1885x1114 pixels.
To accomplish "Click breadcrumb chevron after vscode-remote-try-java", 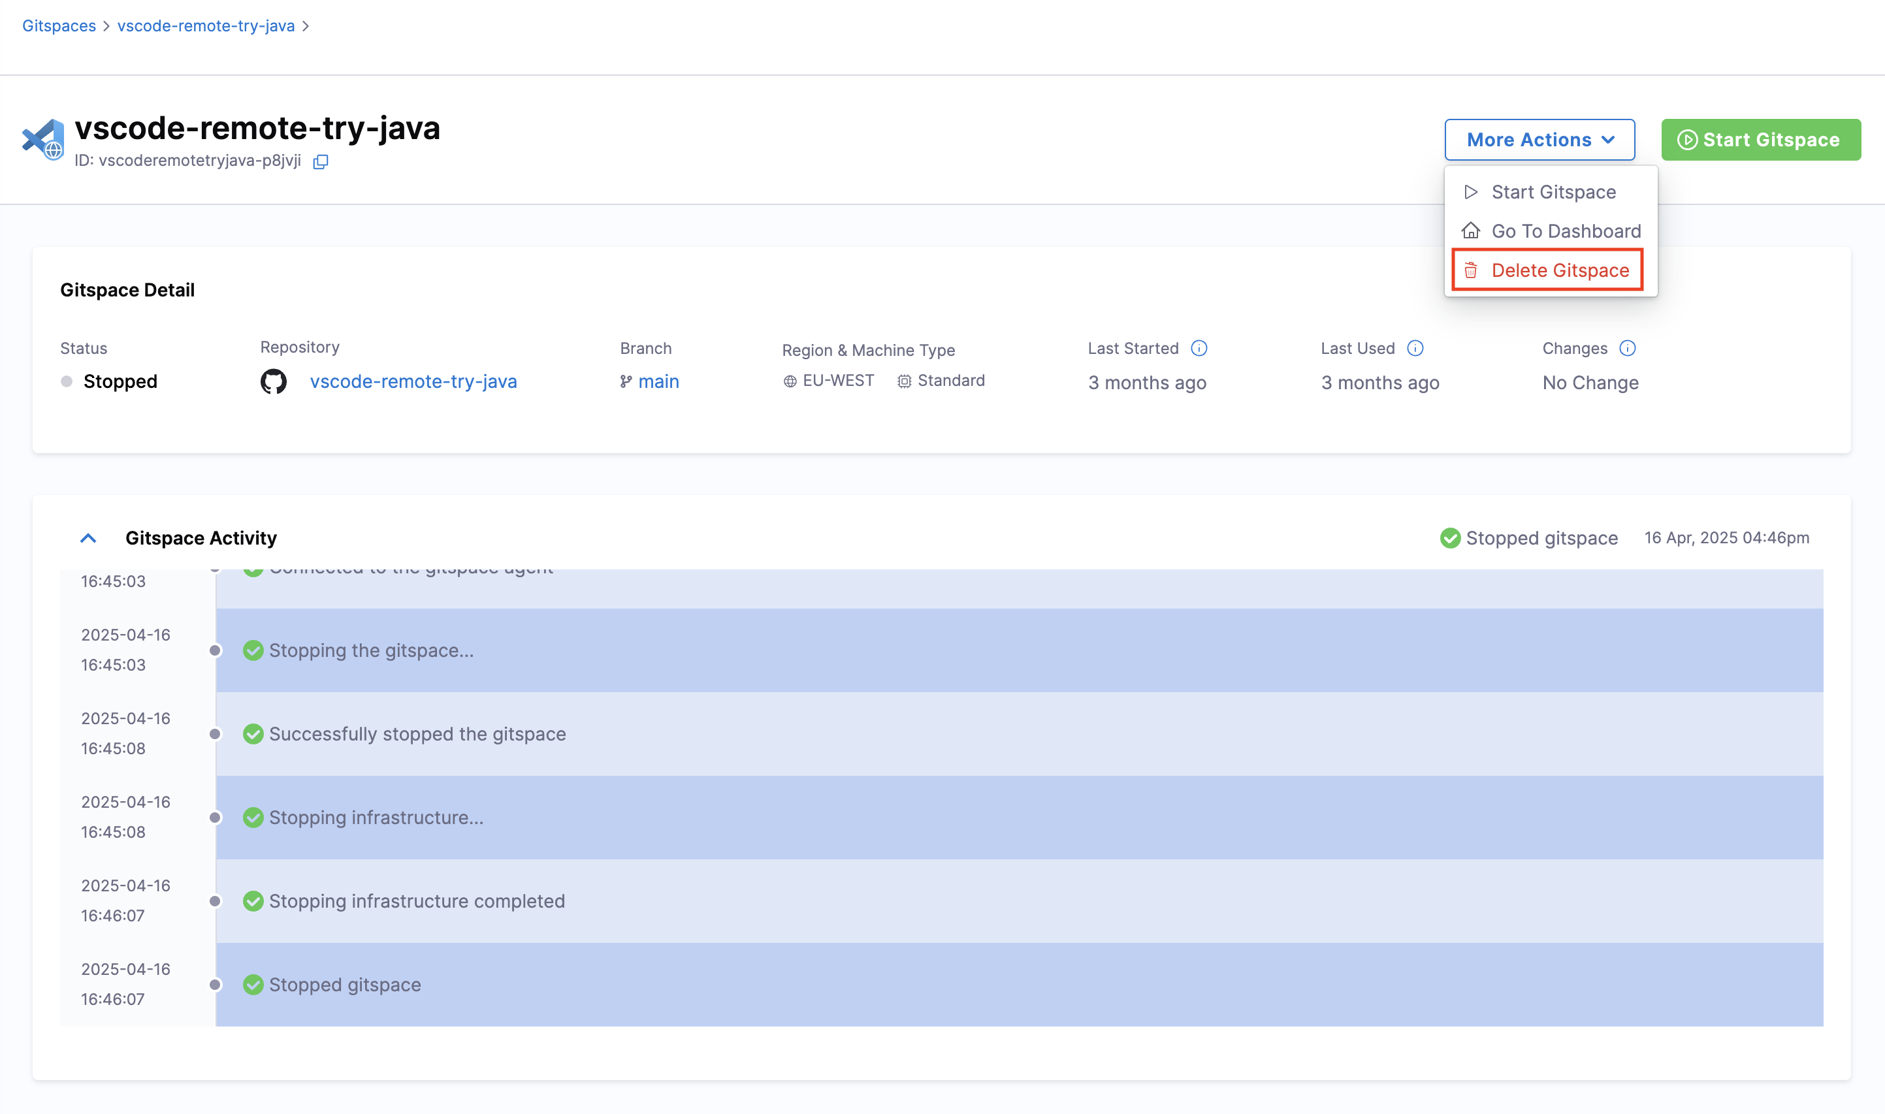I will point(306,26).
